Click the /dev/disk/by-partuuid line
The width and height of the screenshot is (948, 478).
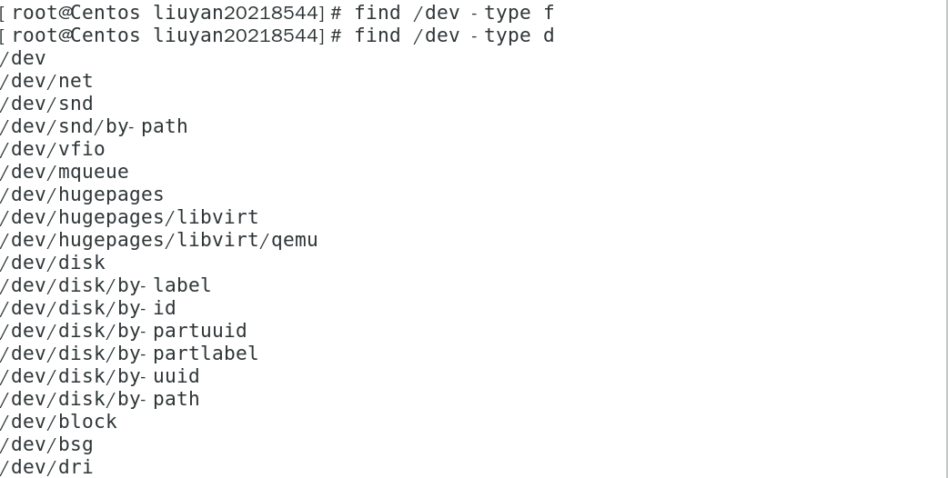123,331
